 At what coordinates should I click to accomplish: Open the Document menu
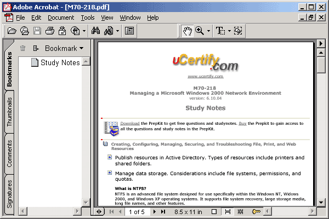[61, 18]
